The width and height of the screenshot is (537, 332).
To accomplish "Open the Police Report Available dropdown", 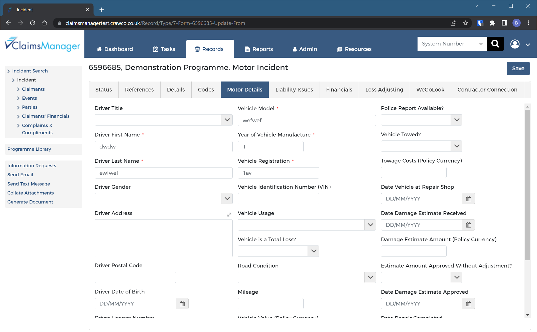I will [x=457, y=120].
